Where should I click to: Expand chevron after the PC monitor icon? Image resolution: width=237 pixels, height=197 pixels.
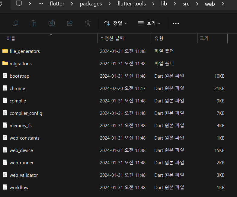[x=30, y=4]
